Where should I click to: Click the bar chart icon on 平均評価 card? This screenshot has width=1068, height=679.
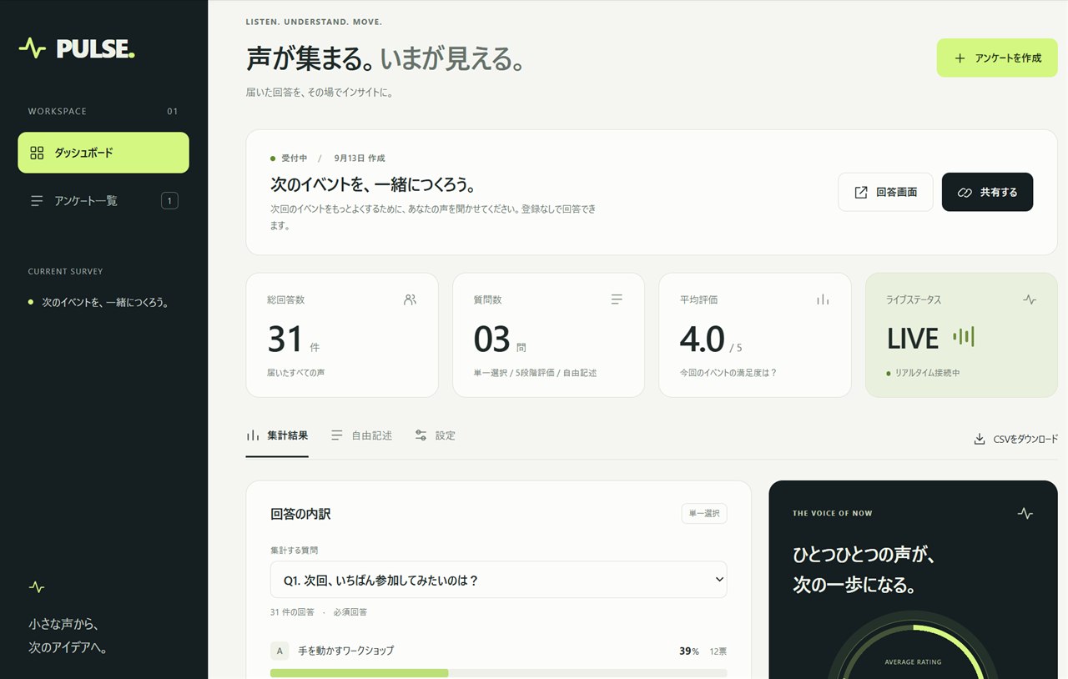pyautogui.click(x=823, y=299)
